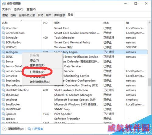Select the SNMP Trap description cell

pyautogui.click(x=62, y=109)
